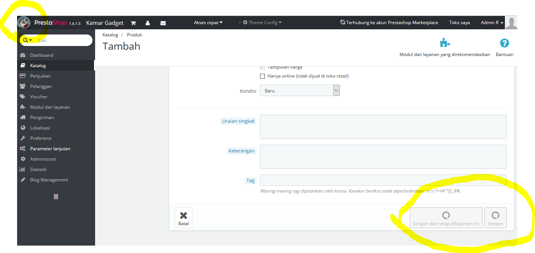Expand the Theme Config dropdown
This screenshot has width=535, height=253.
(262, 23)
